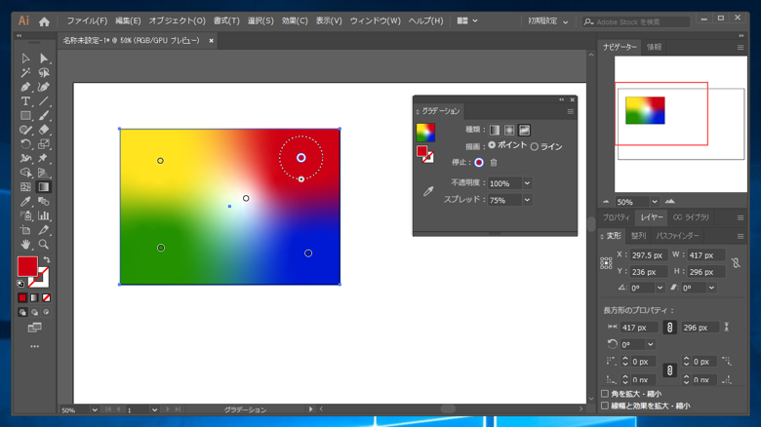Select the Hand tool
Screen dimensions: 761x427
pyautogui.click(x=25, y=244)
